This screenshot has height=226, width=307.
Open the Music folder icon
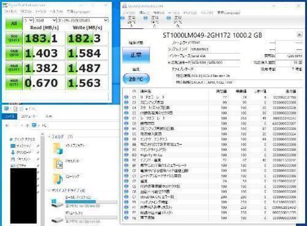pos(58,179)
